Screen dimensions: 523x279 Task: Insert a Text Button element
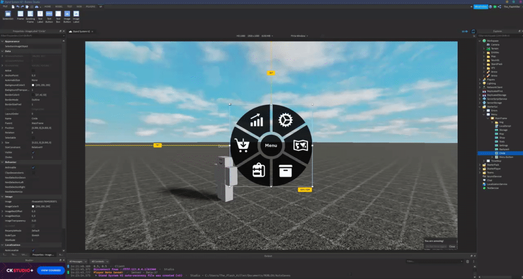tap(49, 17)
